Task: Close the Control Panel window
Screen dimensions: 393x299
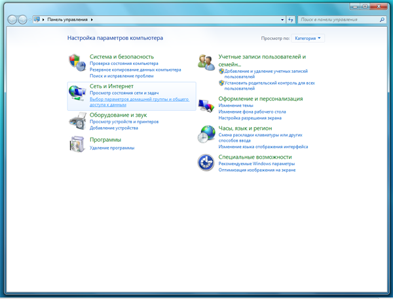Action: [x=379, y=7]
